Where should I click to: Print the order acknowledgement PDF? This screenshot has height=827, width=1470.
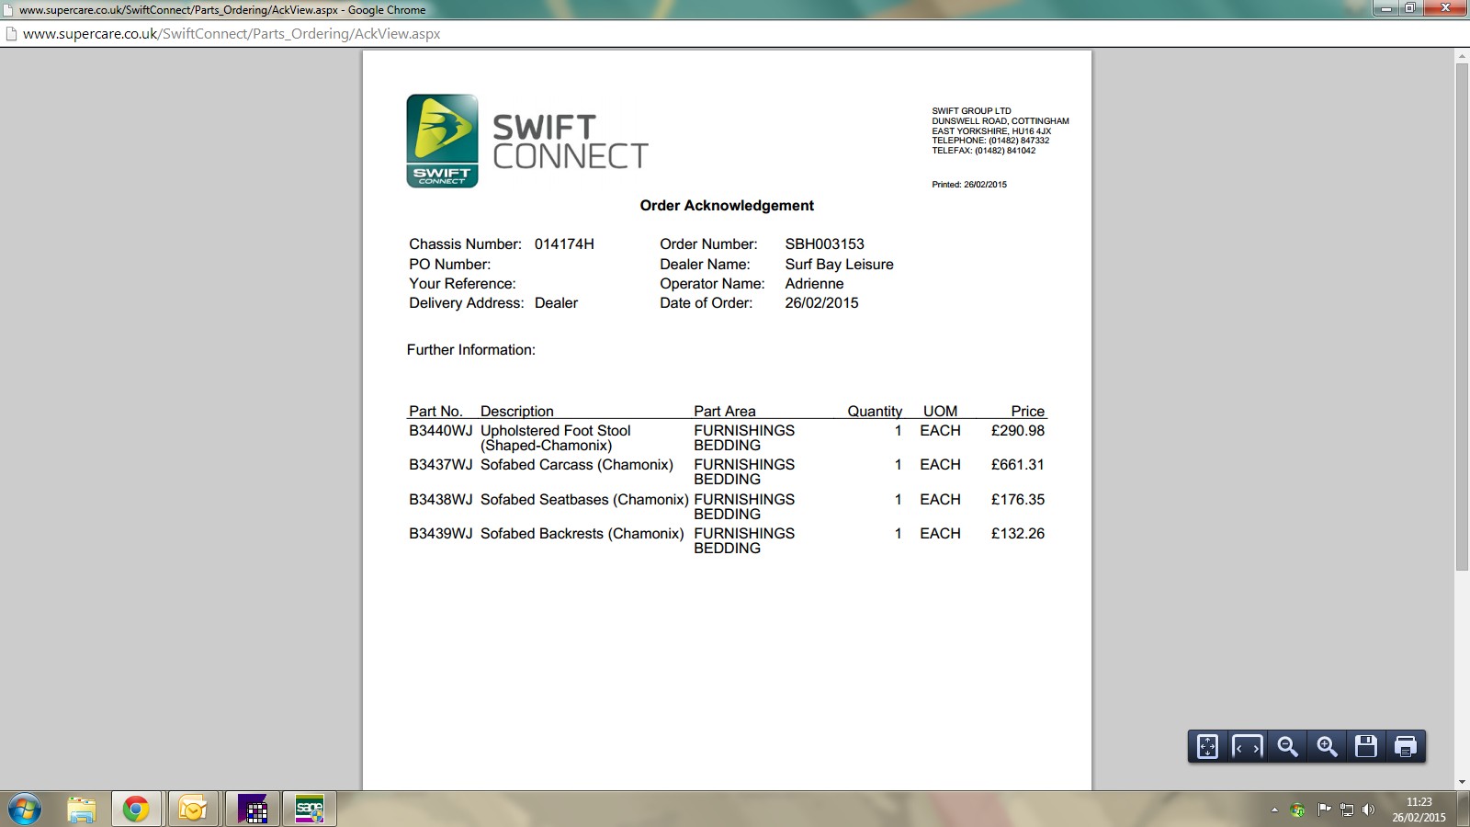tap(1406, 746)
